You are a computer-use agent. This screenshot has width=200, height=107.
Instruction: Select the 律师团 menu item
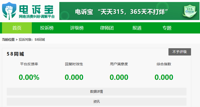107,28
